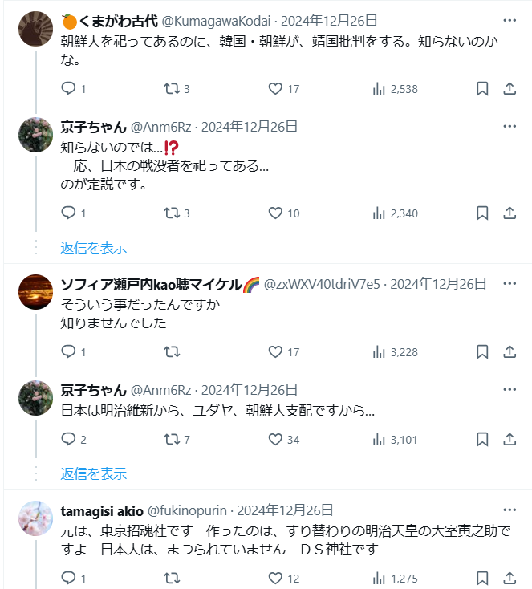Open more options on ソフィア瀬戸内's tweet
Image resolution: width=532 pixels, height=589 pixels.
510,282
